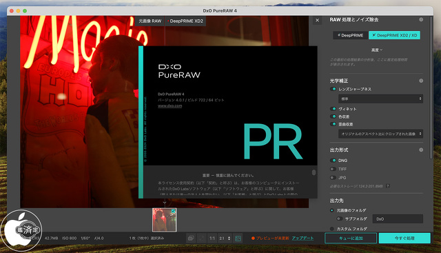Select the カスタム フォルダ radio button
The height and width of the screenshot is (253, 441).
[332, 229]
